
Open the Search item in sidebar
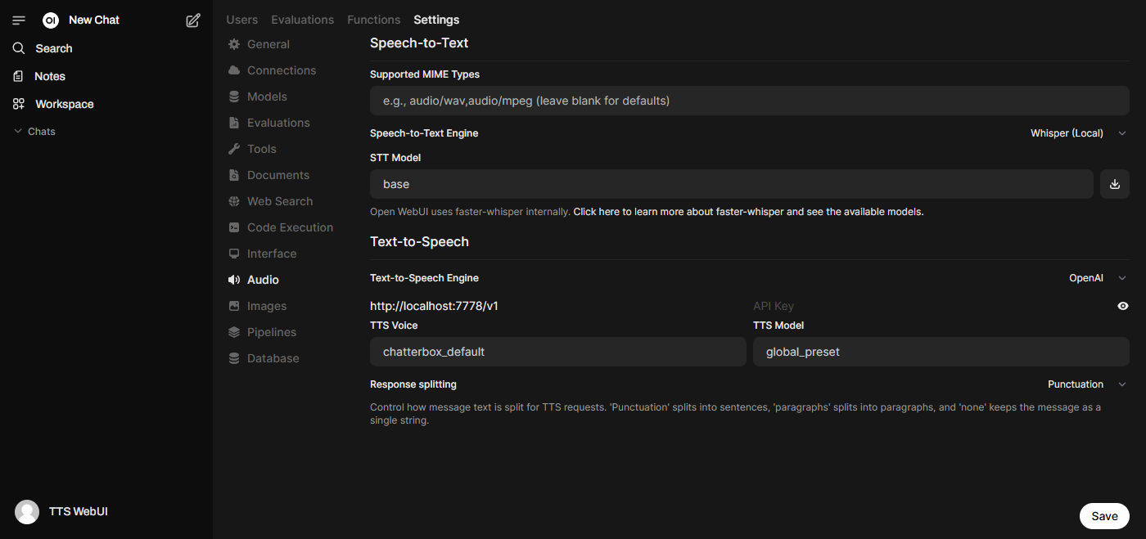tap(53, 48)
